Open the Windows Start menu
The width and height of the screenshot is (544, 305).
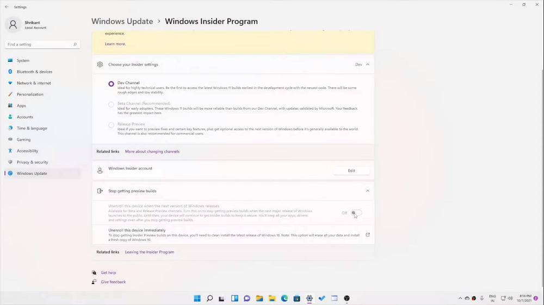click(x=197, y=298)
